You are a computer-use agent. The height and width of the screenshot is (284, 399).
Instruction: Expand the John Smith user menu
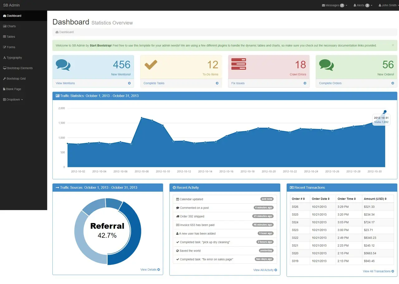pos(388,5)
